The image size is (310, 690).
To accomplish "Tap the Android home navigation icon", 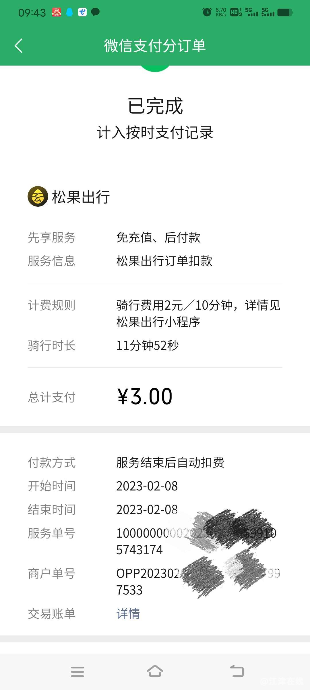I will click(x=155, y=671).
